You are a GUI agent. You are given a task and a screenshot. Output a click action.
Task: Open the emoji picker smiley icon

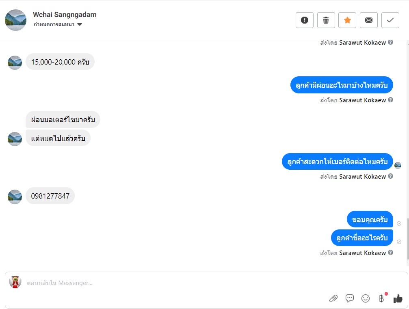pyautogui.click(x=366, y=298)
